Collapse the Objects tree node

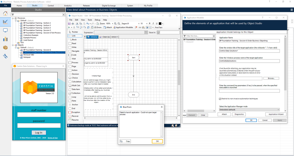[13, 45]
